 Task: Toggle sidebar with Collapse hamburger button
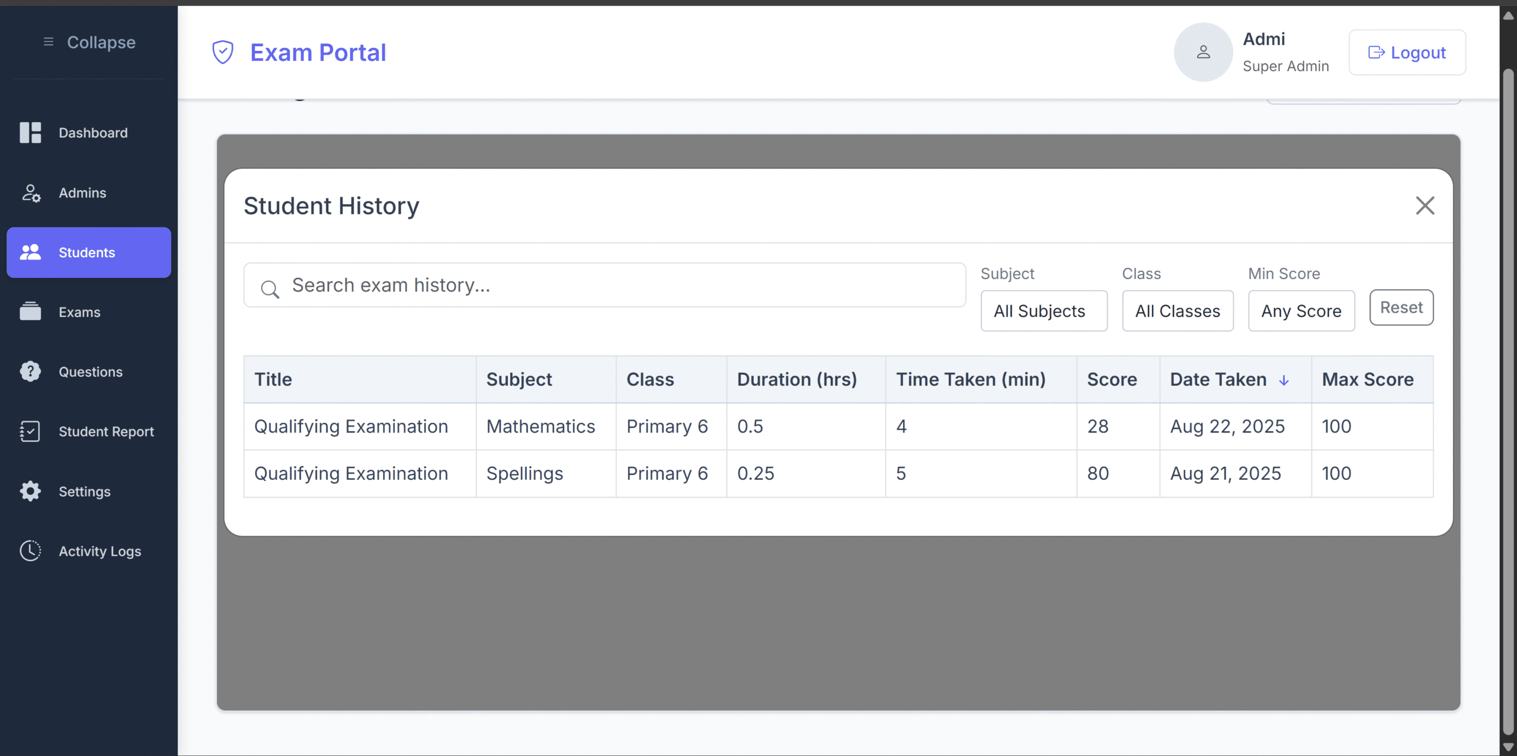[49, 42]
